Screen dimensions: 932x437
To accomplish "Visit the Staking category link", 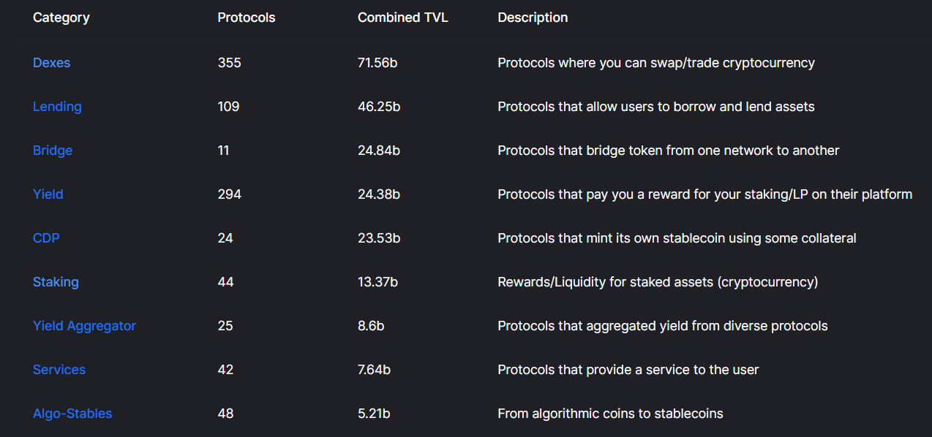I will click(56, 282).
